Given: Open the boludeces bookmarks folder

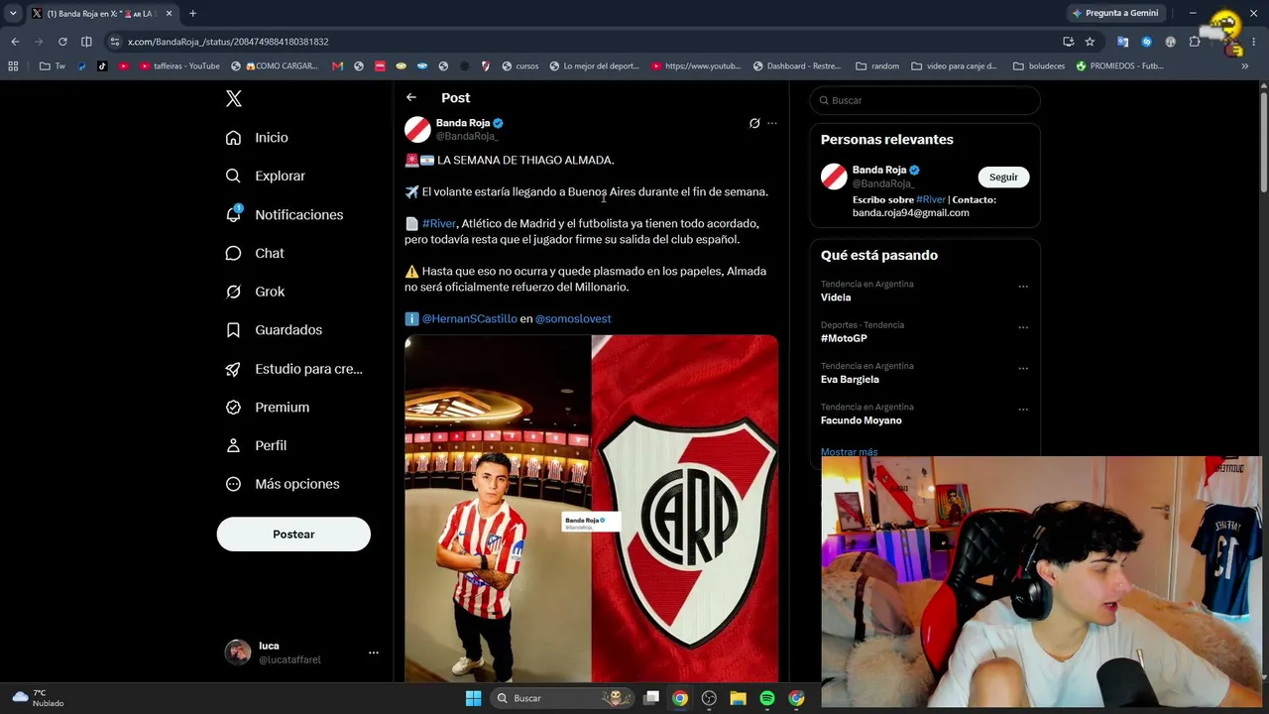Looking at the screenshot, I should [1039, 66].
